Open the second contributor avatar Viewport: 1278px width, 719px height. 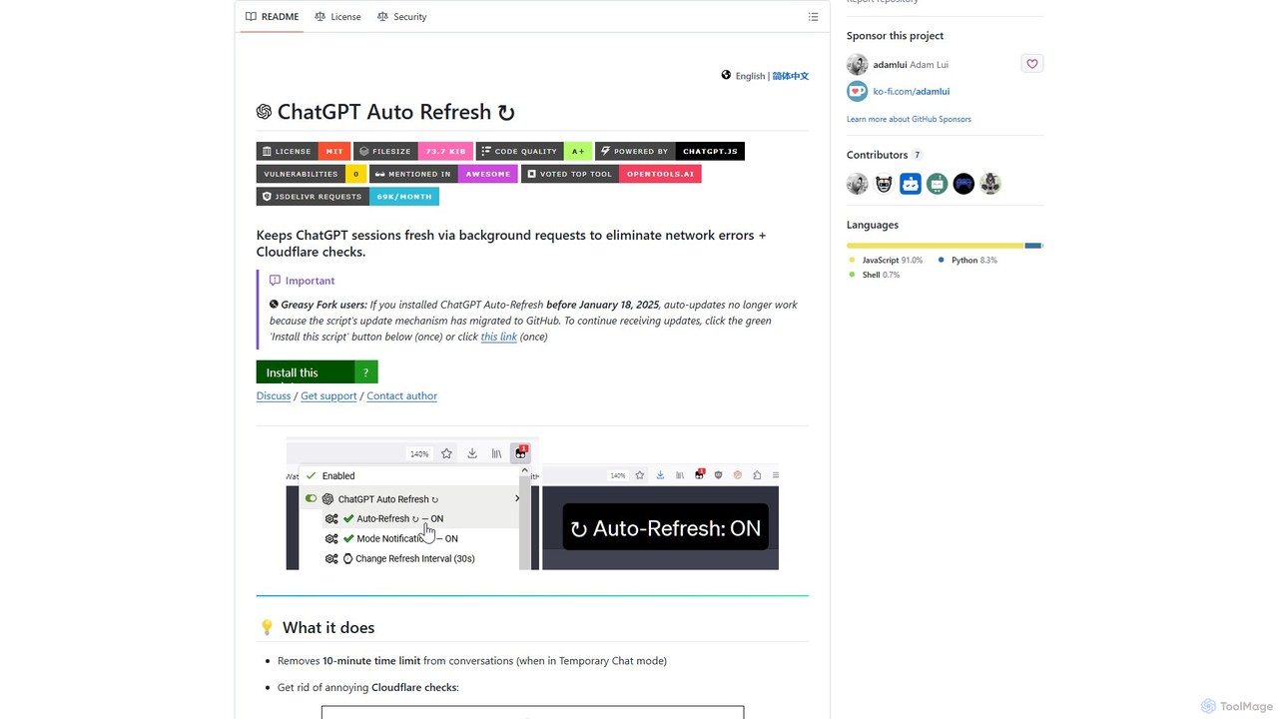(x=884, y=184)
